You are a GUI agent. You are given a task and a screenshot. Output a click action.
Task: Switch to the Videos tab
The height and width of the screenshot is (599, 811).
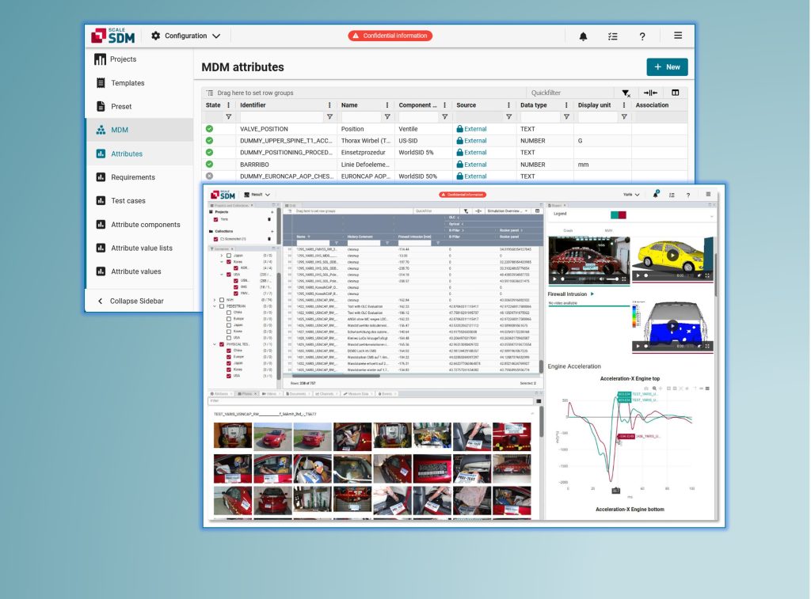270,393
